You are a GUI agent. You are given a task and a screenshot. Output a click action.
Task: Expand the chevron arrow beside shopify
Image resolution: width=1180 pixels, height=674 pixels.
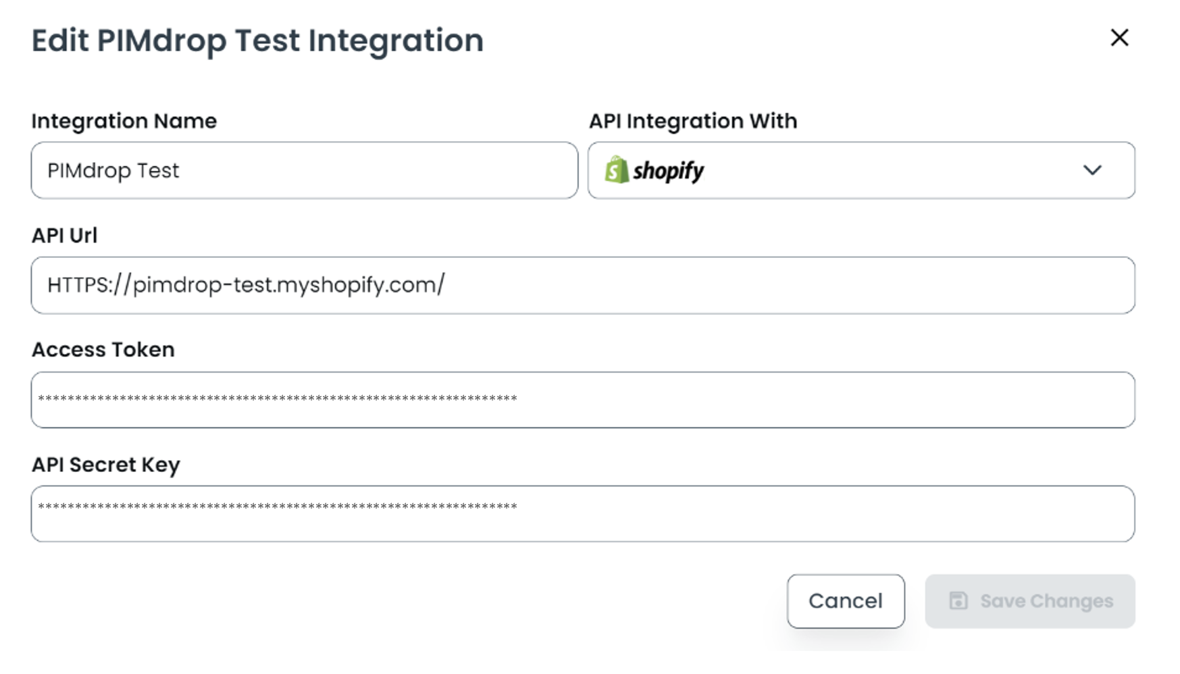click(1092, 170)
